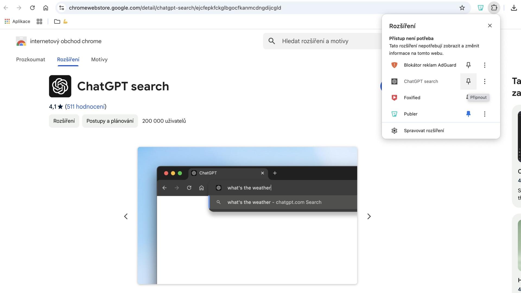Open the bookmarks folder with arm emoji
The width and height of the screenshot is (521, 293).
point(61,21)
